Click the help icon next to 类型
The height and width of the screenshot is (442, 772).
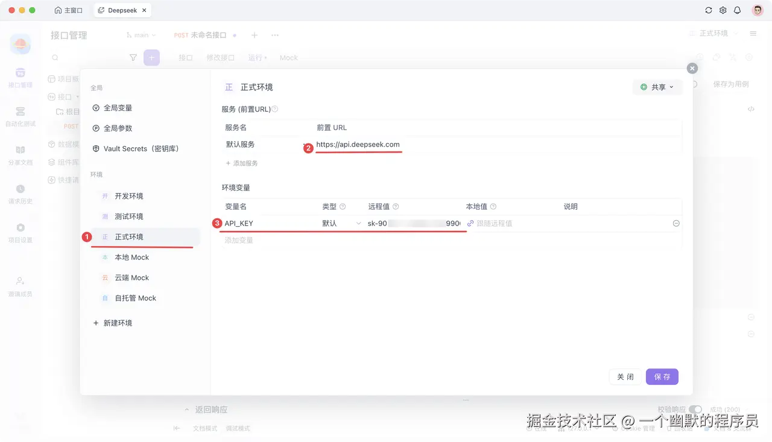point(343,207)
